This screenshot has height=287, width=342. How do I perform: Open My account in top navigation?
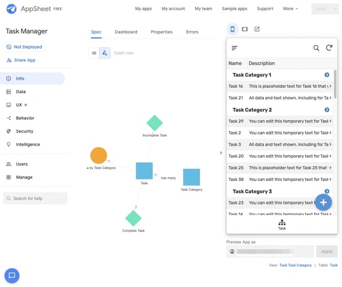tap(173, 9)
